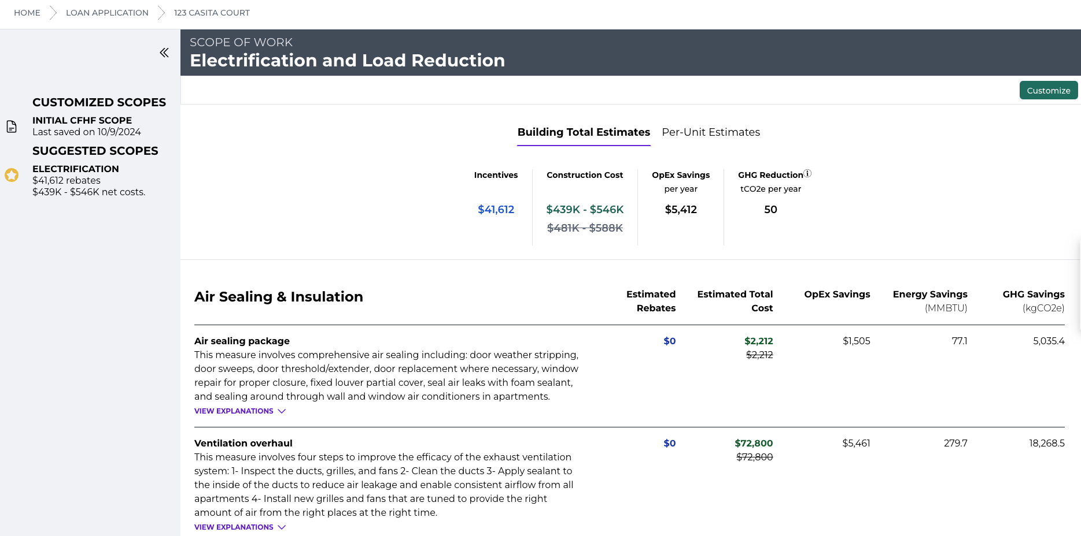The width and height of the screenshot is (1081, 536).
Task: Open the GHG Reduction info icon
Action: point(808,173)
